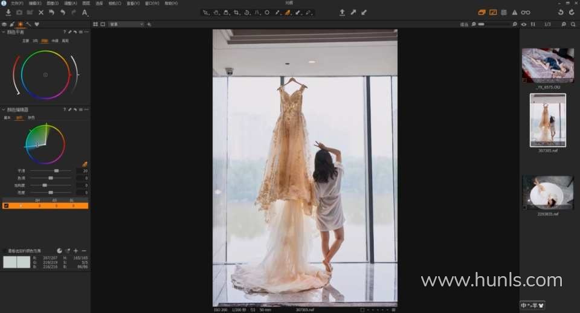Viewport: 580px width, 313px height.
Task: Select the Draw mask brush tool
Action: tap(298, 13)
